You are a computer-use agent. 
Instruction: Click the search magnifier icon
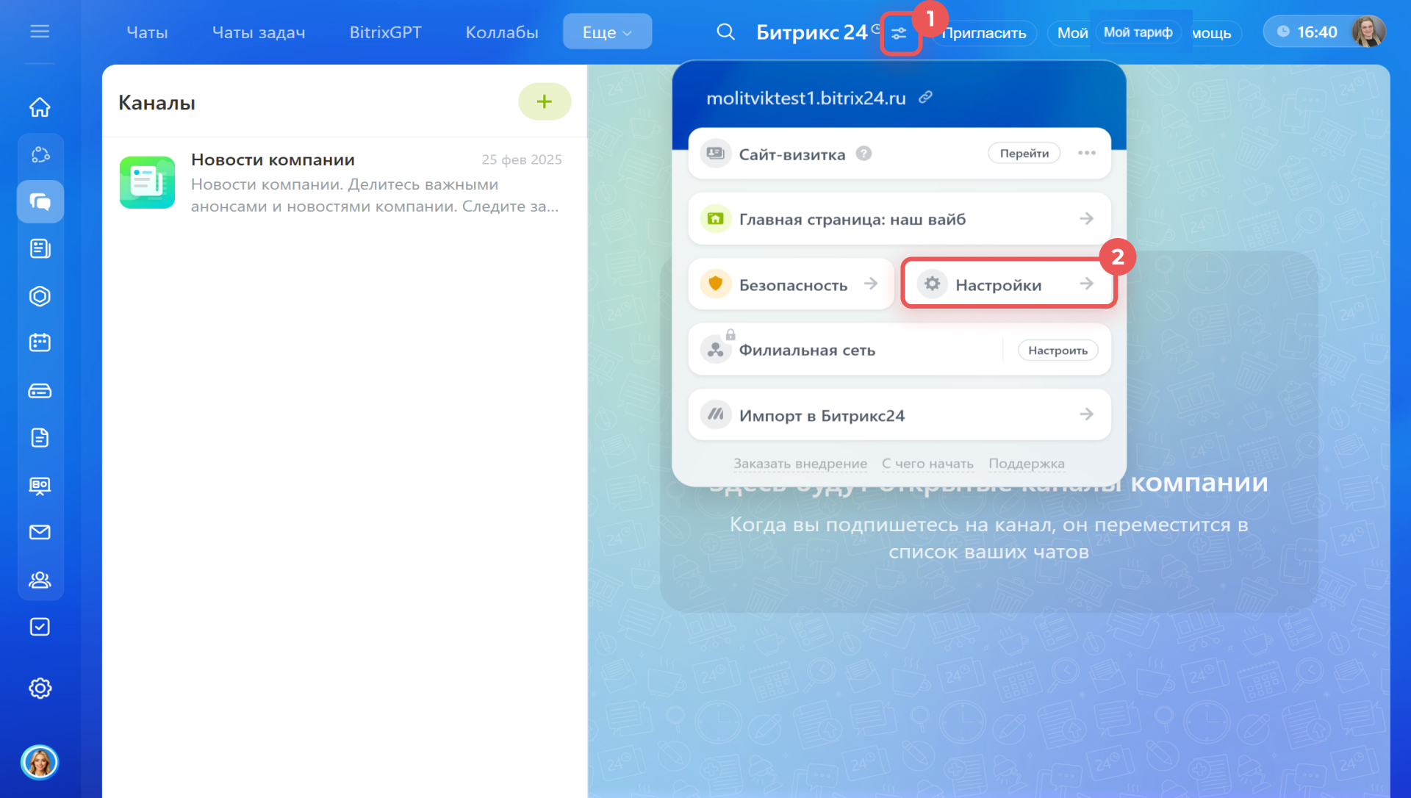tap(725, 32)
